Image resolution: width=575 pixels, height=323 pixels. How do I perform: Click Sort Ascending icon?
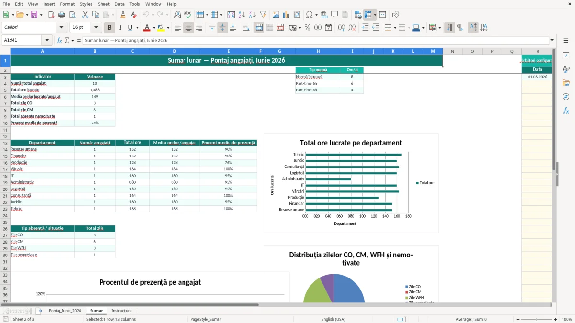(242, 15)
